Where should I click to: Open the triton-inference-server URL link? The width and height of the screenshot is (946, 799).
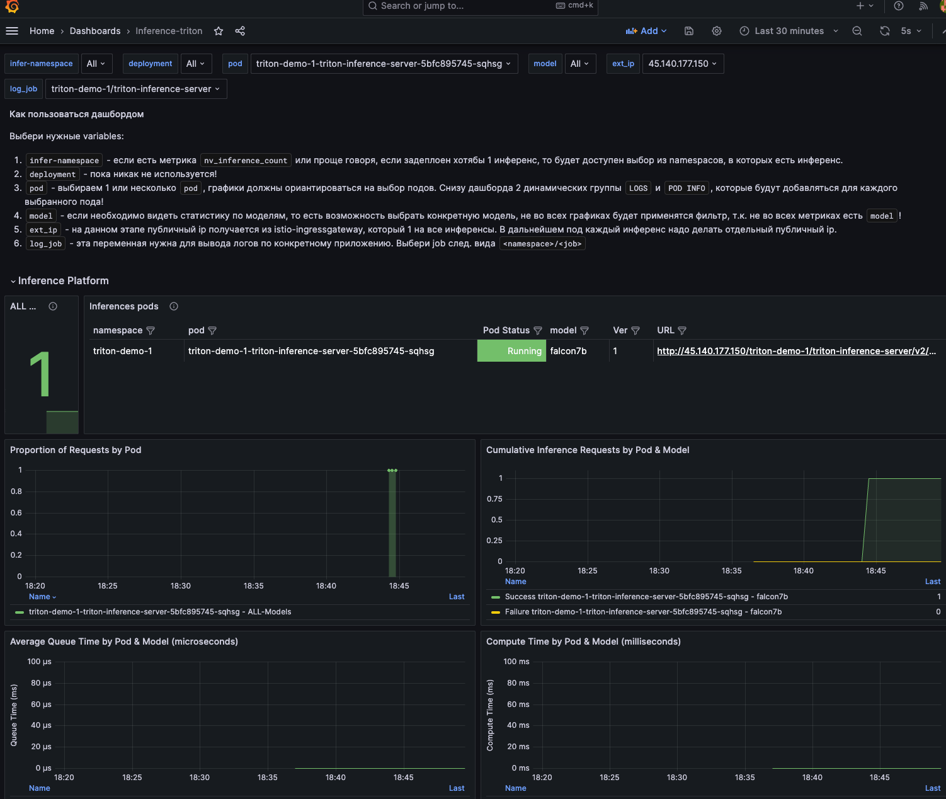click(796, 351)
